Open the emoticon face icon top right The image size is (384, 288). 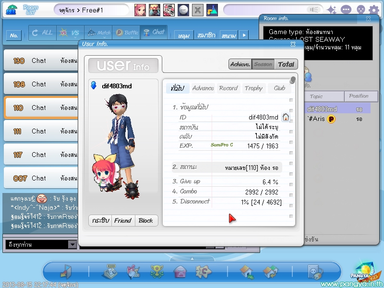click(x=360, y=10)
